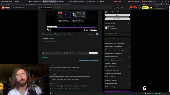Image resolution: width=170 pixels, height=95 pixels.
Task: Open the editor's more formatting ellipsis
Action: coord(76,53)
